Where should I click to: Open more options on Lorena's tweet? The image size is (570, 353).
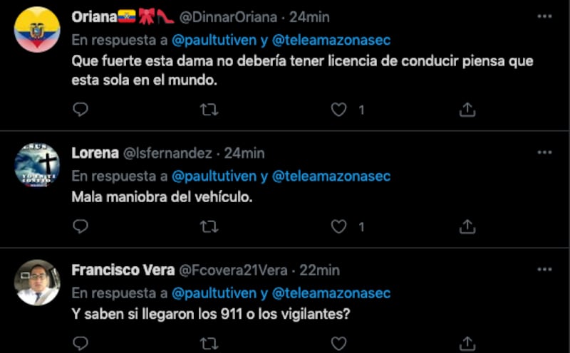[544, 152]
